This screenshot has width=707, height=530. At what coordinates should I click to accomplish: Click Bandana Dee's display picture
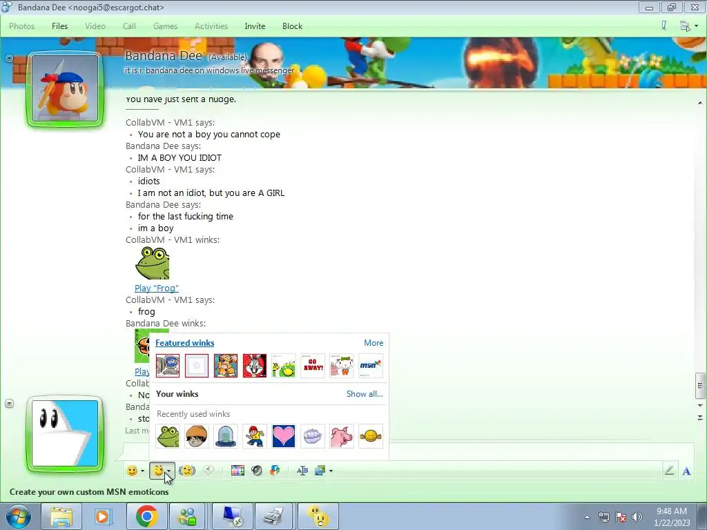pyautogui.click(x=65, y=89)
